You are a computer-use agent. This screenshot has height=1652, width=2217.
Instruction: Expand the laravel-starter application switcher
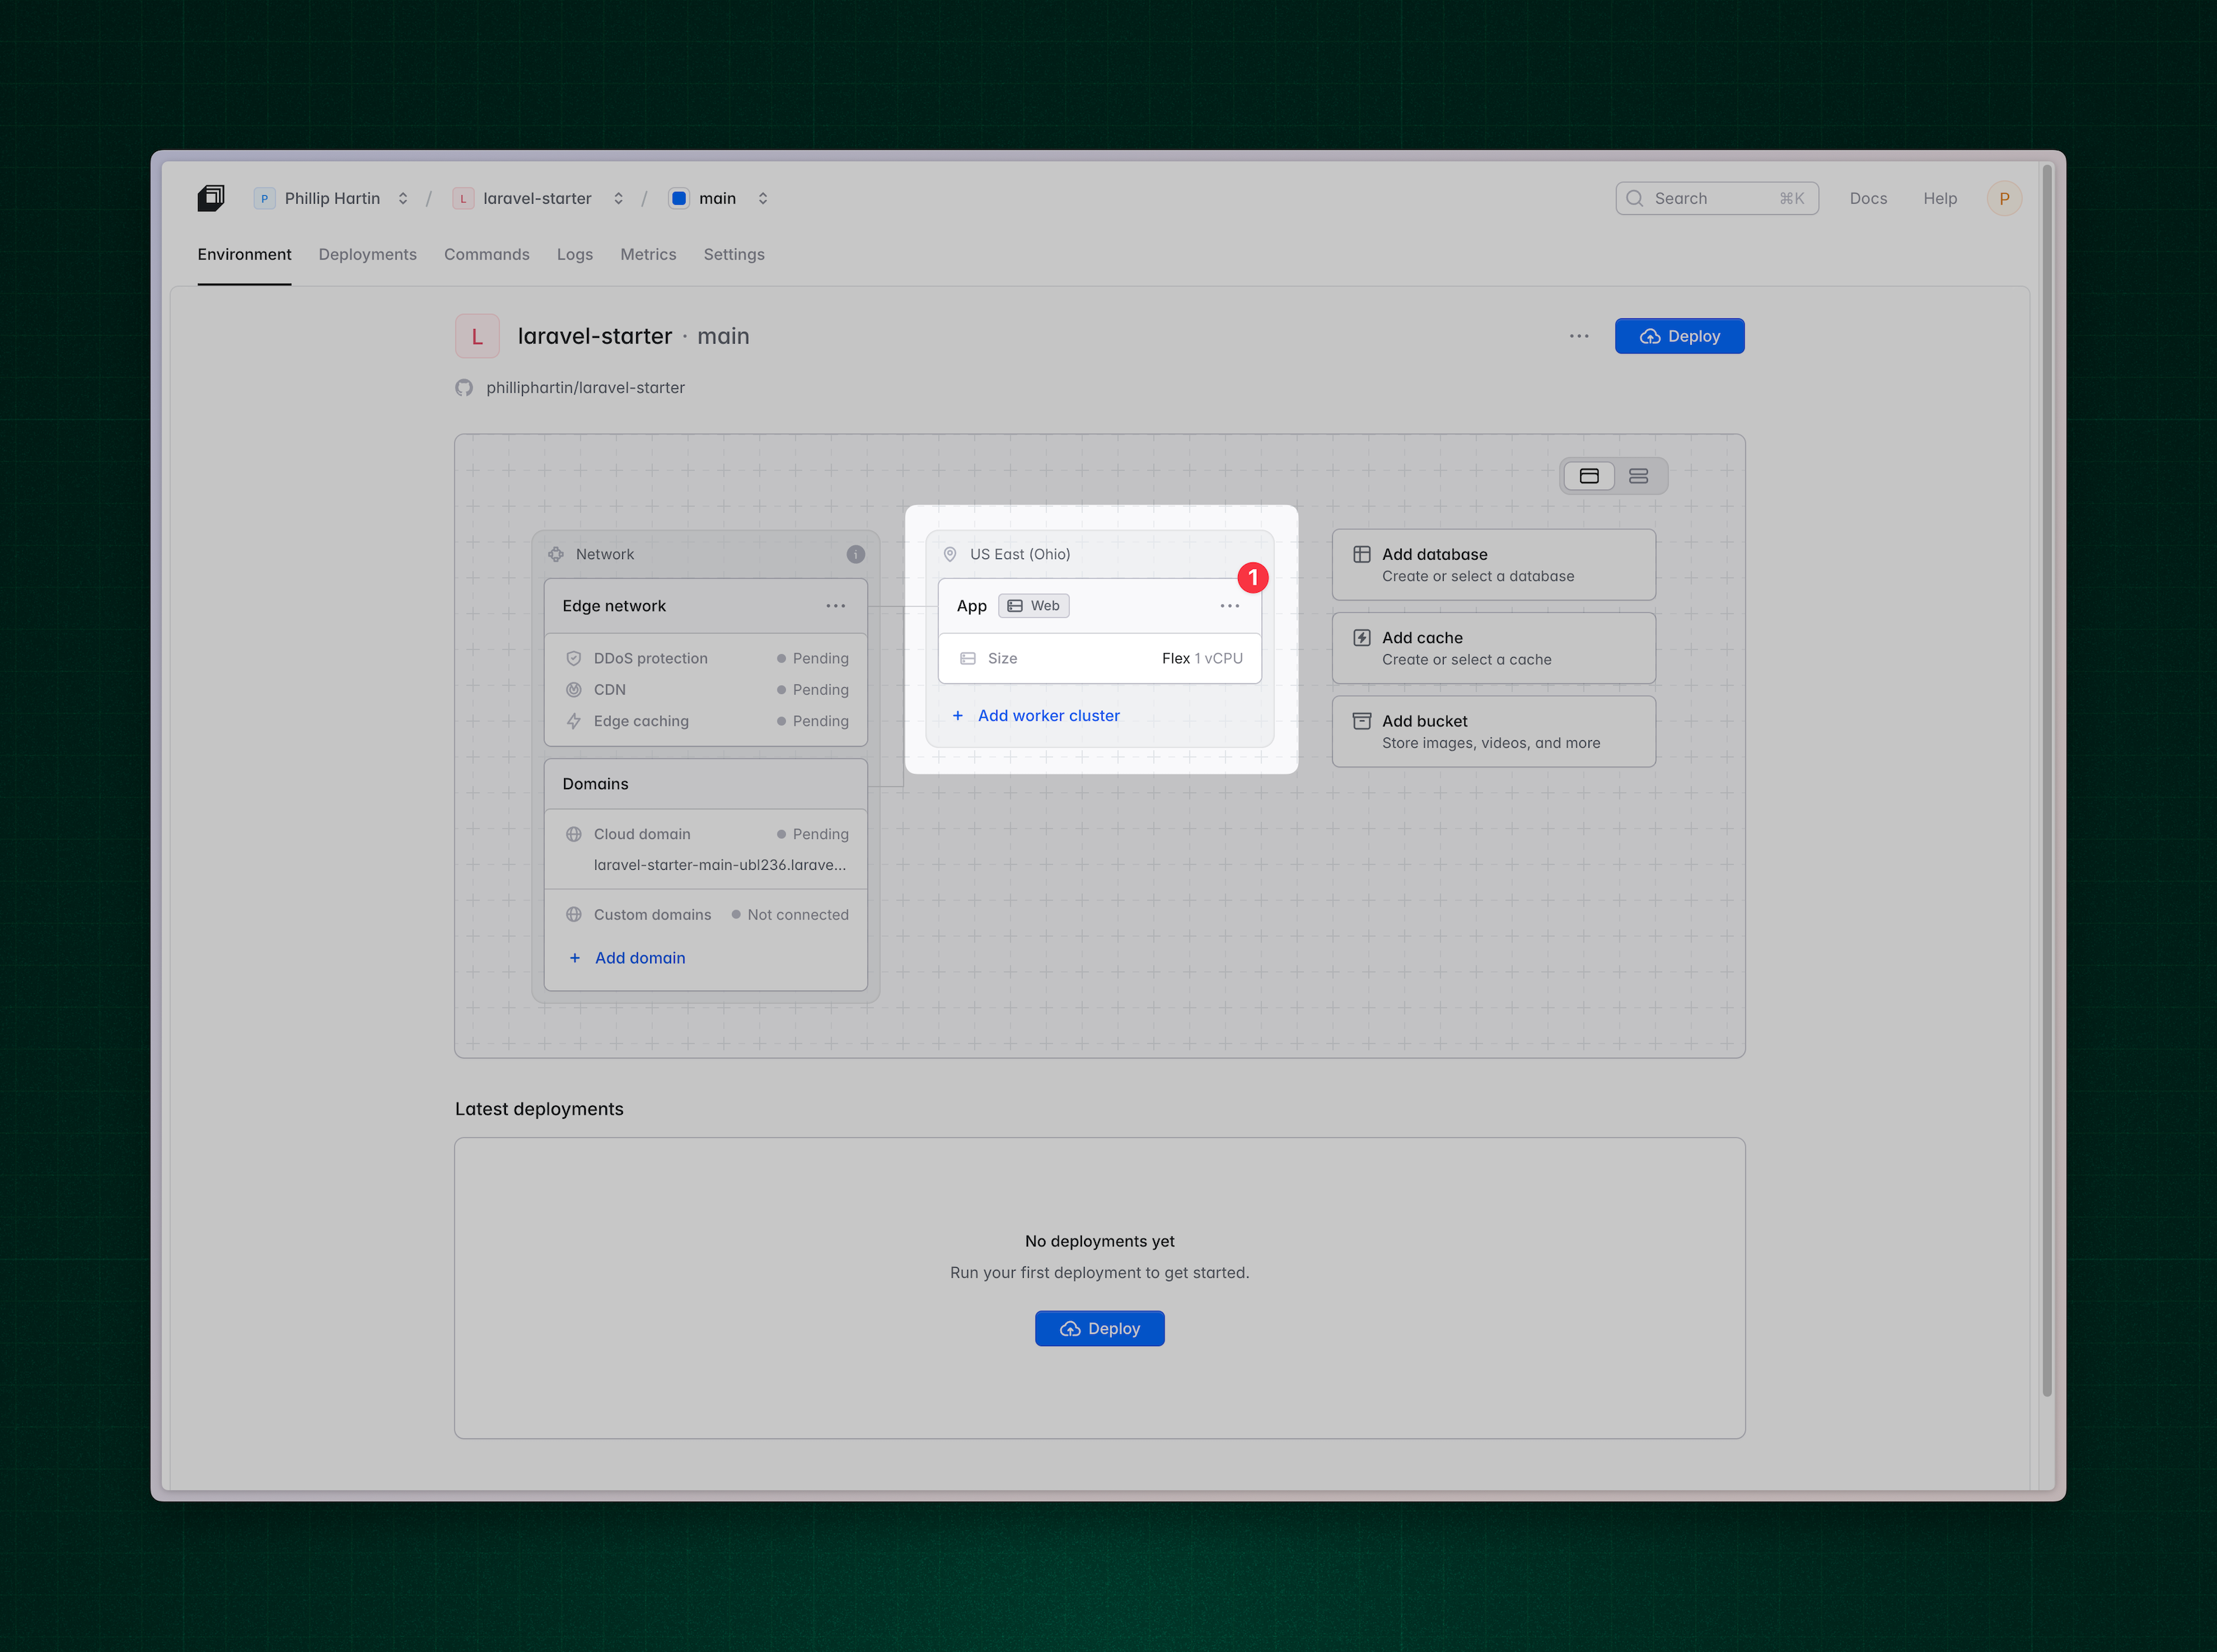pos(618,198)
